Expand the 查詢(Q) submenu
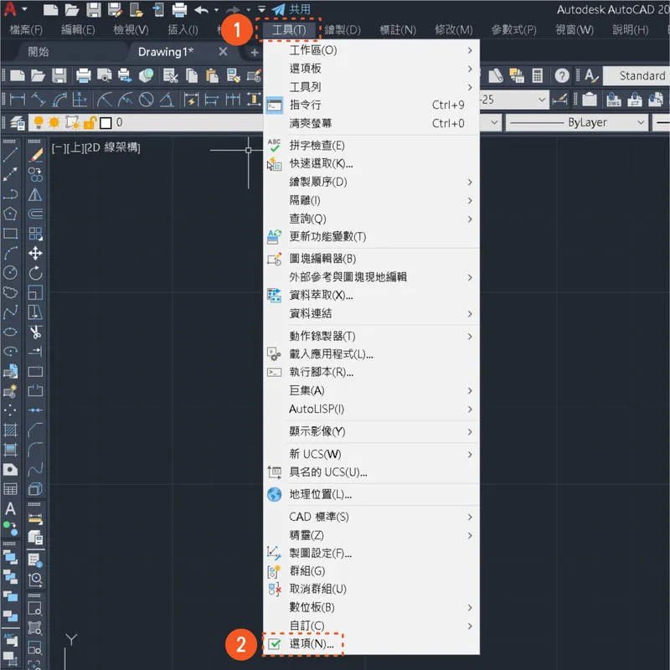 point(371,219)
